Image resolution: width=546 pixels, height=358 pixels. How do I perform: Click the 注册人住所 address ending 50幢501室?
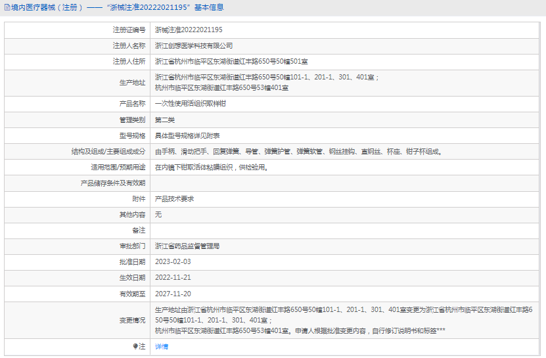[231, 62]
